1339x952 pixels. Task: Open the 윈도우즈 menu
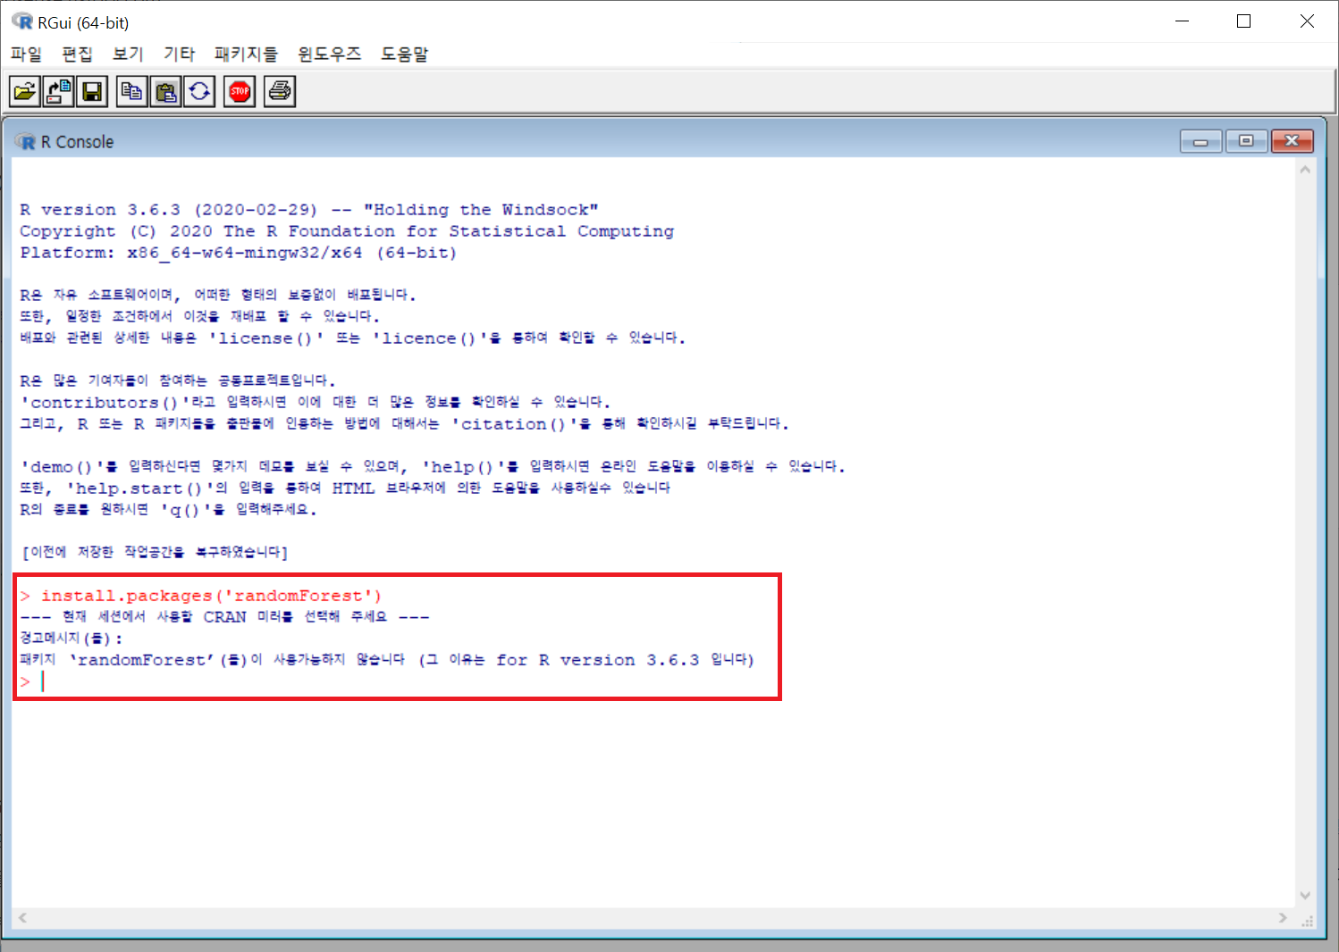(329, 54)
